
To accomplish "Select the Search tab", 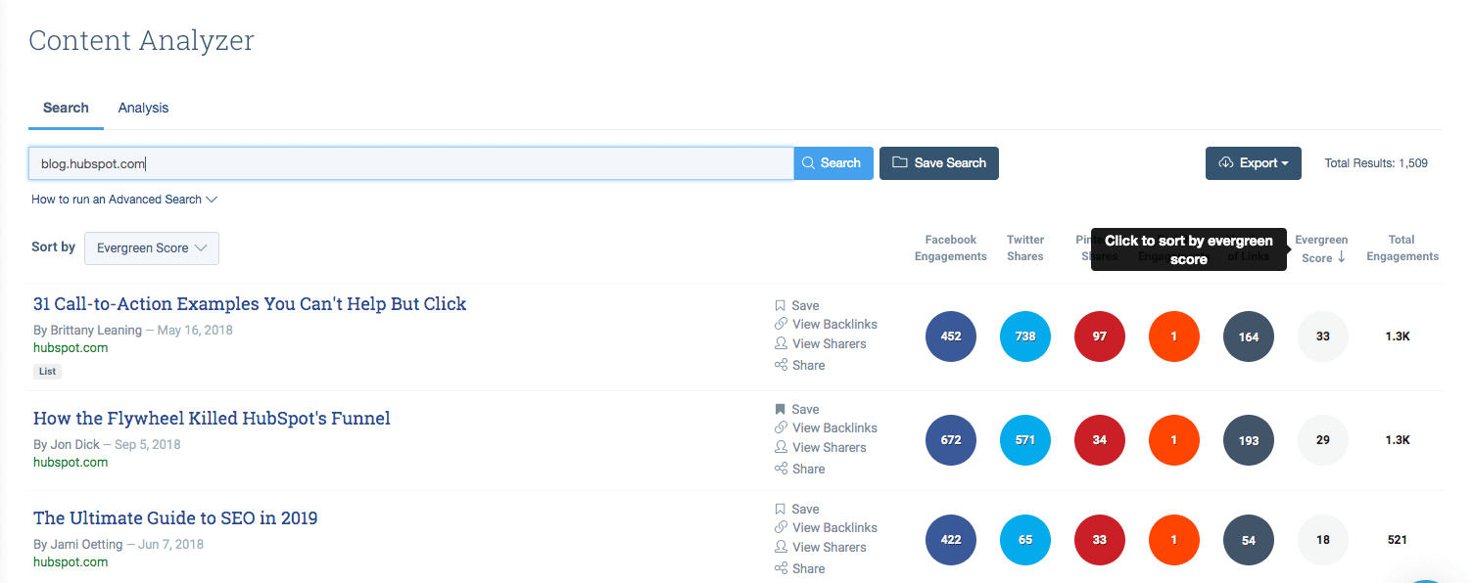I will pyautogui.click(x=66, y=108).
